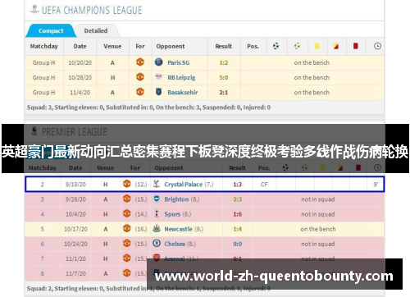Switch to the Detailed tab
The width and height of the screenshot is (410, 297).
coord(96,30)
